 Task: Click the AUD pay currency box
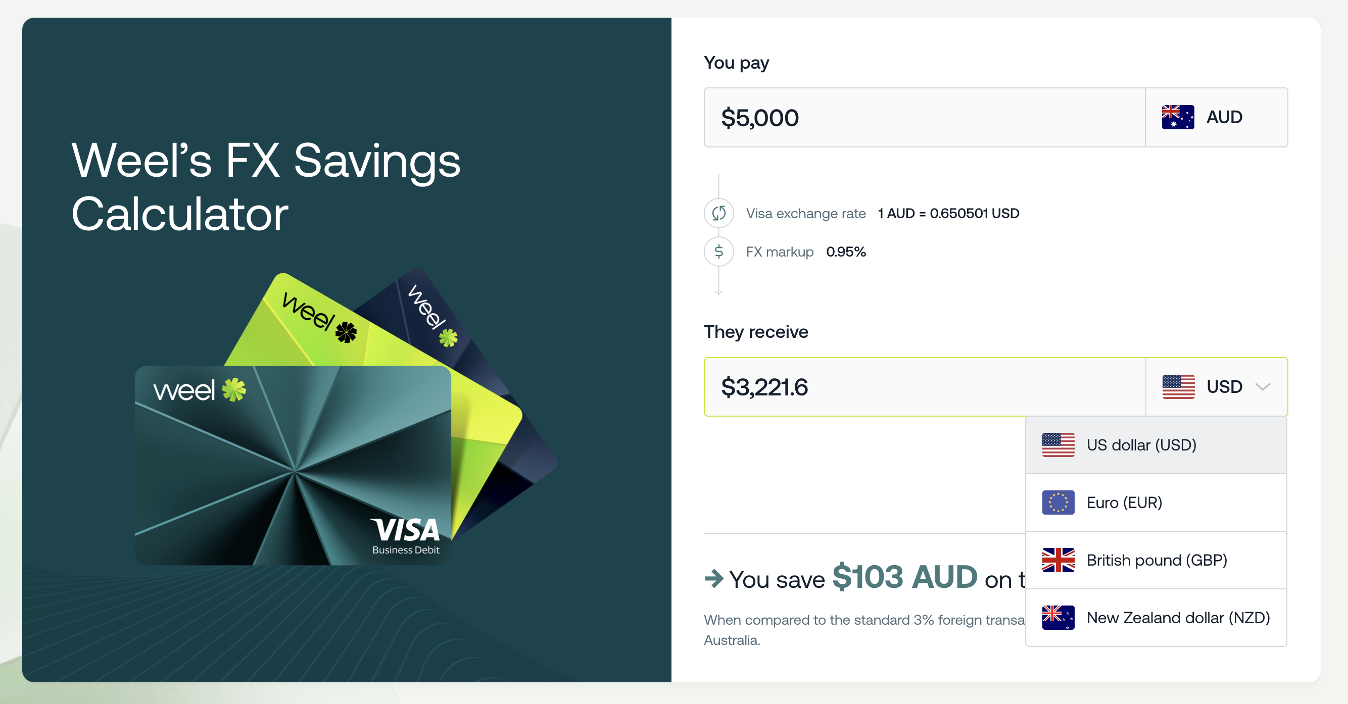(x=1216, y=117)
